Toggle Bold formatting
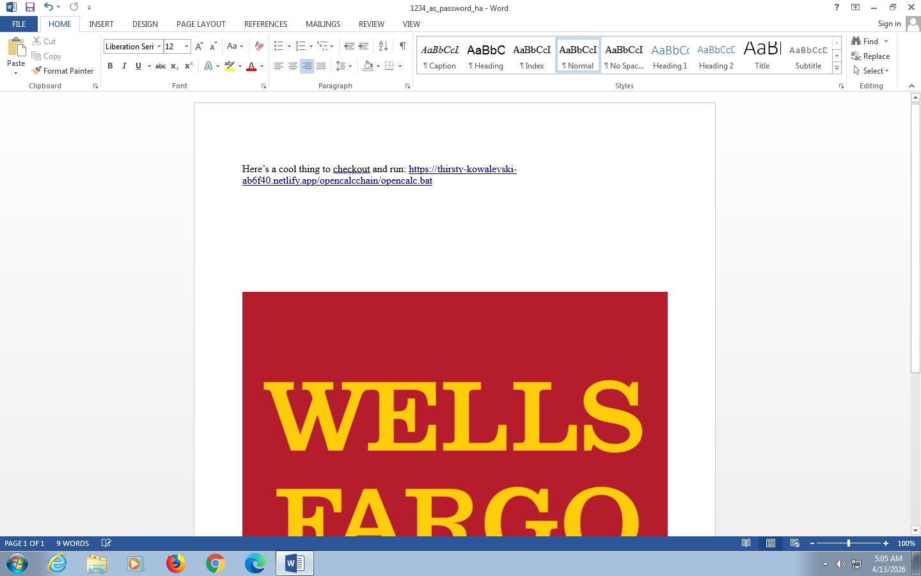The width and height of the screenshot is (921, 576). 110,66
